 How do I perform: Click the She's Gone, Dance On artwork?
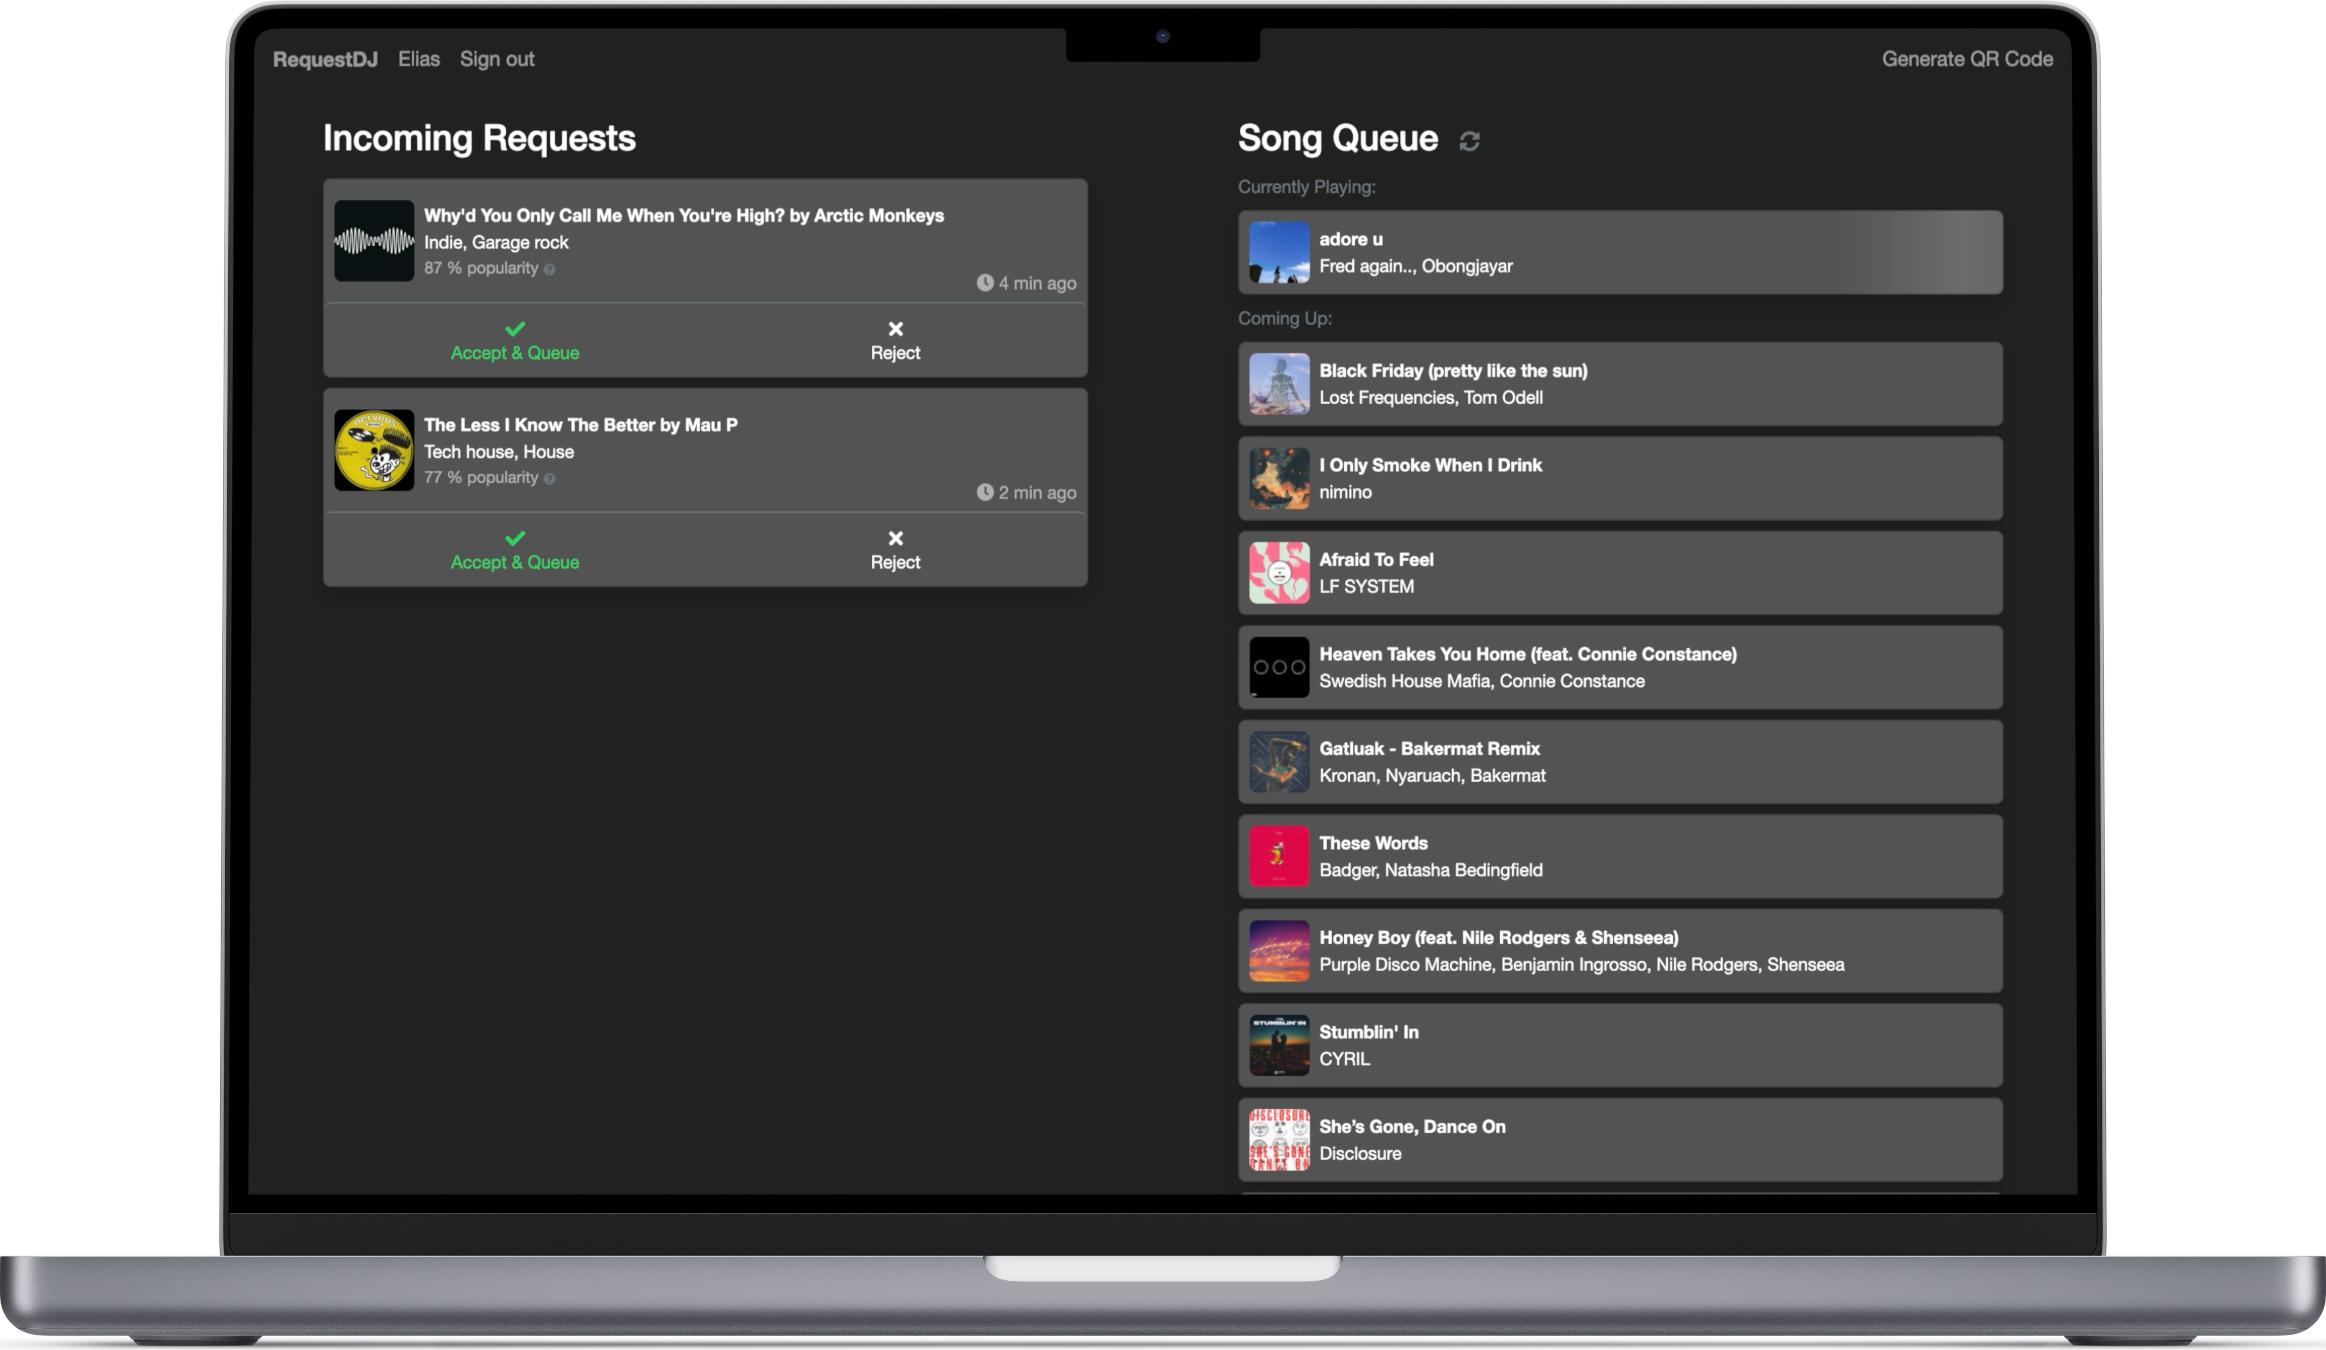(x=1279, y=1140)
